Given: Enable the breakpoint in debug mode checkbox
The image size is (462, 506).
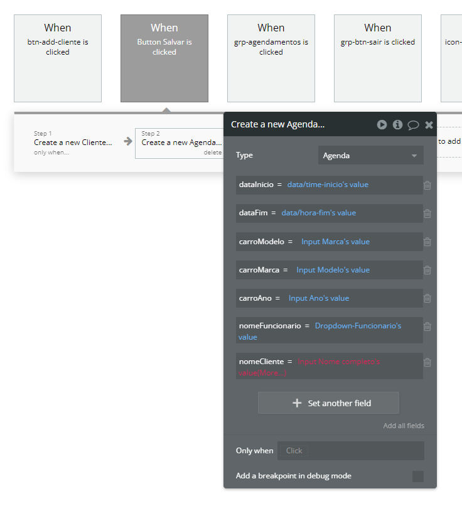Looking at the screenshot, I should click(x=418, y=476).
